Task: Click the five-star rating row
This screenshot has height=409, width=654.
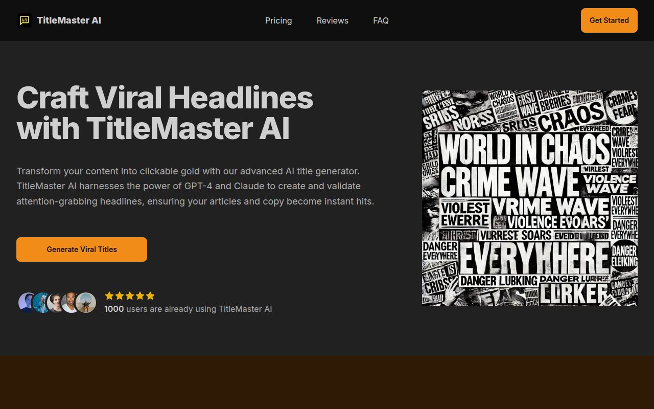Action: point(130,296)
